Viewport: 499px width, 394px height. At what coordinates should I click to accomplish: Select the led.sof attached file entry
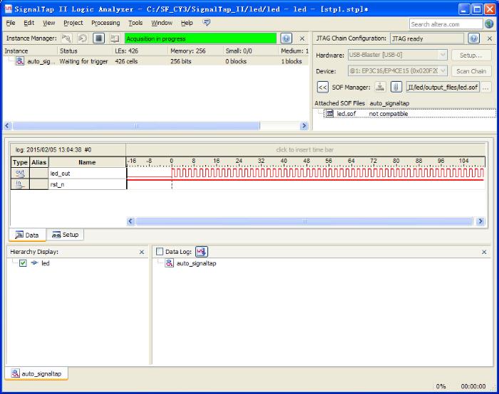tap(346, 114)
